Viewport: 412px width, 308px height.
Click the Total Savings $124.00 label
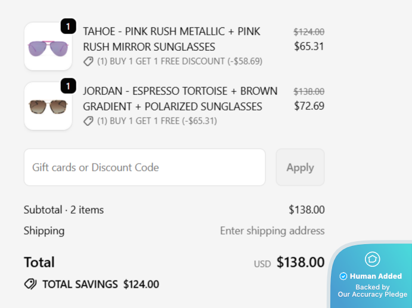(x=100, y=284)
